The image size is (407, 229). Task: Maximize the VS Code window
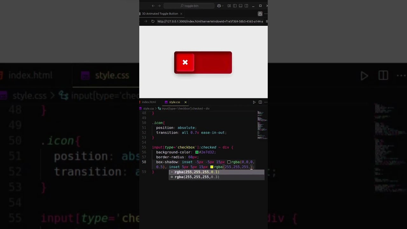pyautogui.click(x=260, y=6)
